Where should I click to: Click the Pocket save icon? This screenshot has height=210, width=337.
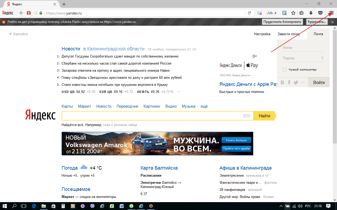(320, 13)
